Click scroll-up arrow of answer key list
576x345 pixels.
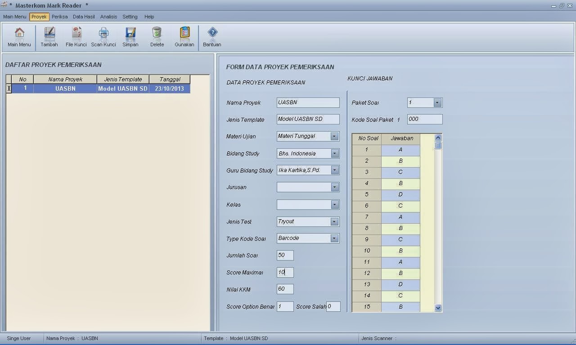coord(438,137)
